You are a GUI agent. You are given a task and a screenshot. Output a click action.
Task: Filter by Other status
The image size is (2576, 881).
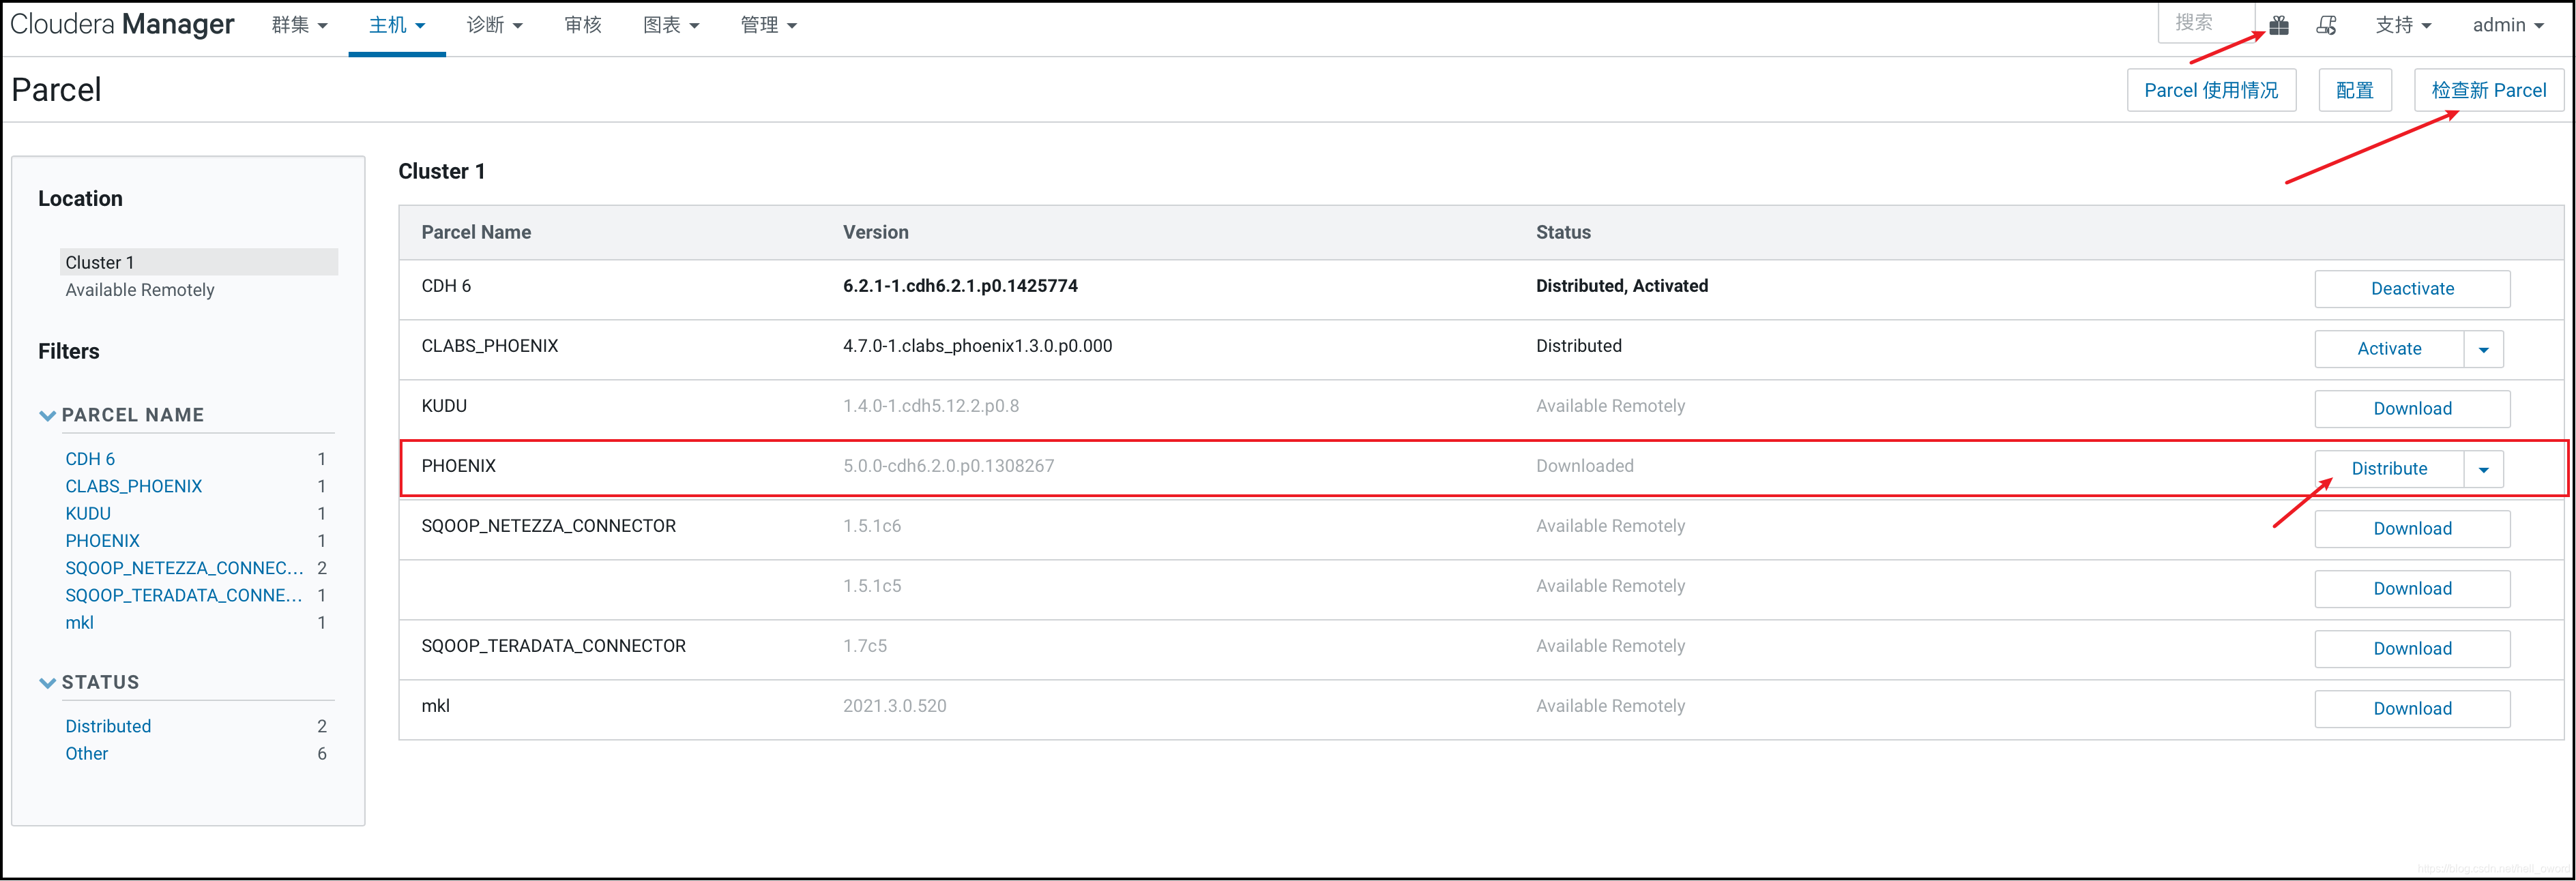[x=86, y=753]
